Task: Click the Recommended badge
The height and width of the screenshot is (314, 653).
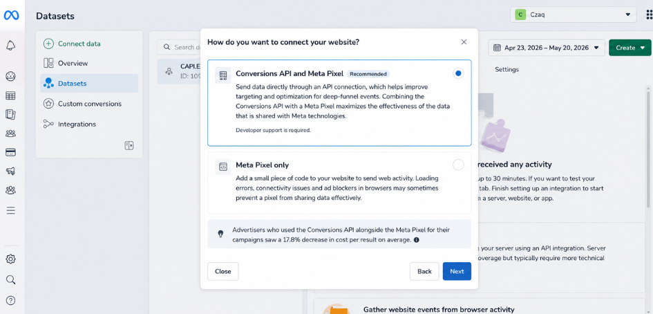Action: point(368,74)
